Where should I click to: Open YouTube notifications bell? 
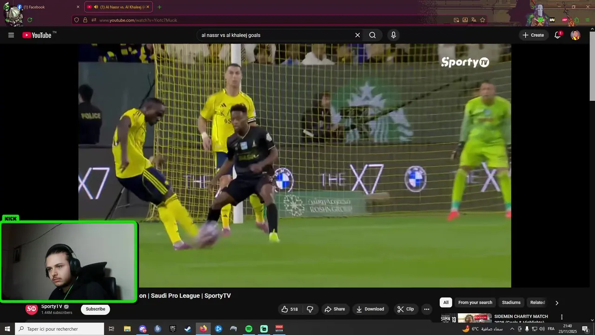pyautogui.click(x=558, y=35)
